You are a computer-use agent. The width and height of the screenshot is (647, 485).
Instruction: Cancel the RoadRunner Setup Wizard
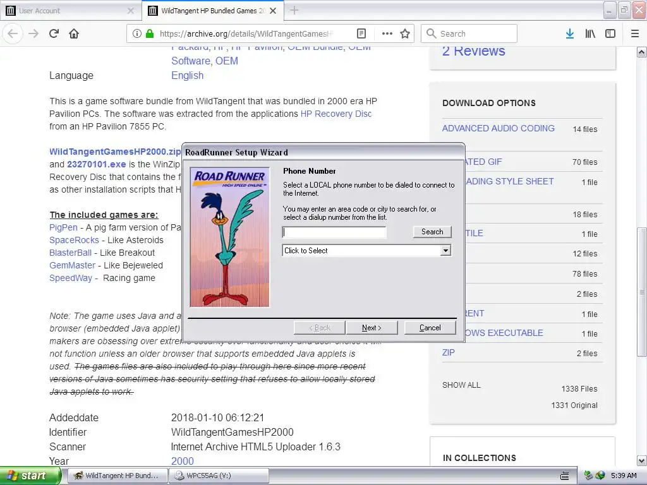tap(430, 328)
